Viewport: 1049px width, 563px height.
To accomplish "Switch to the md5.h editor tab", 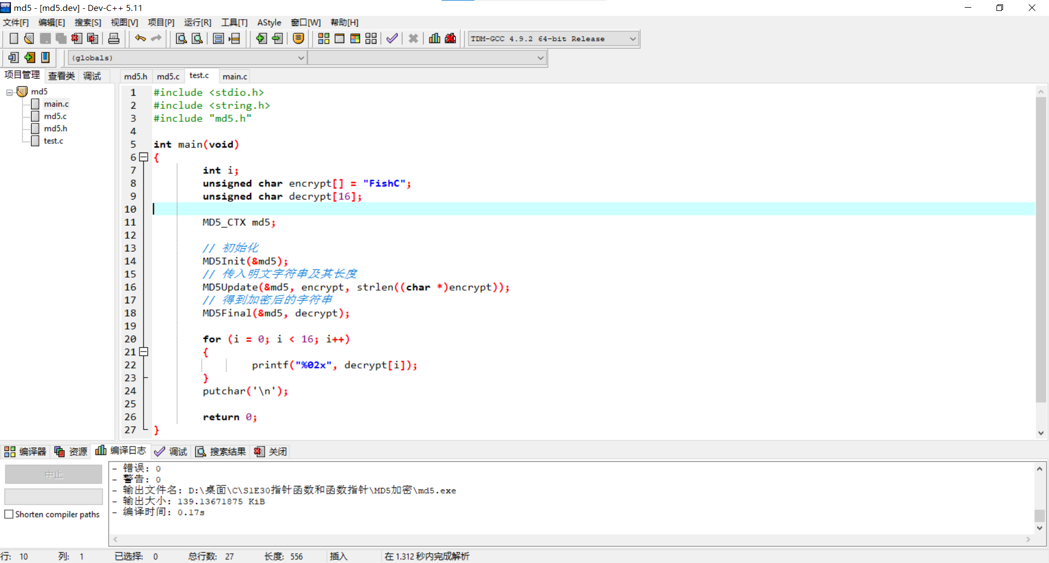I will [136, 77].
